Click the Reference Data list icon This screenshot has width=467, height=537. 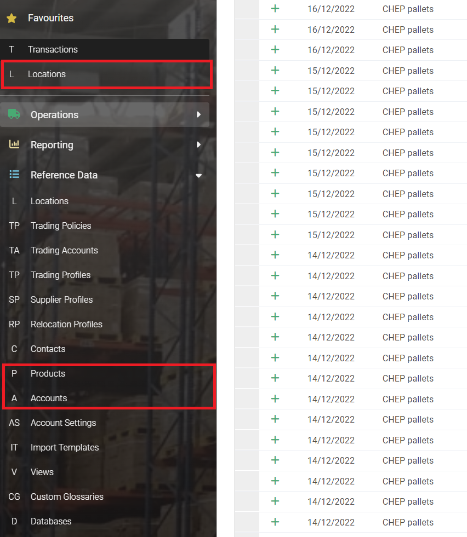point(14,175)
